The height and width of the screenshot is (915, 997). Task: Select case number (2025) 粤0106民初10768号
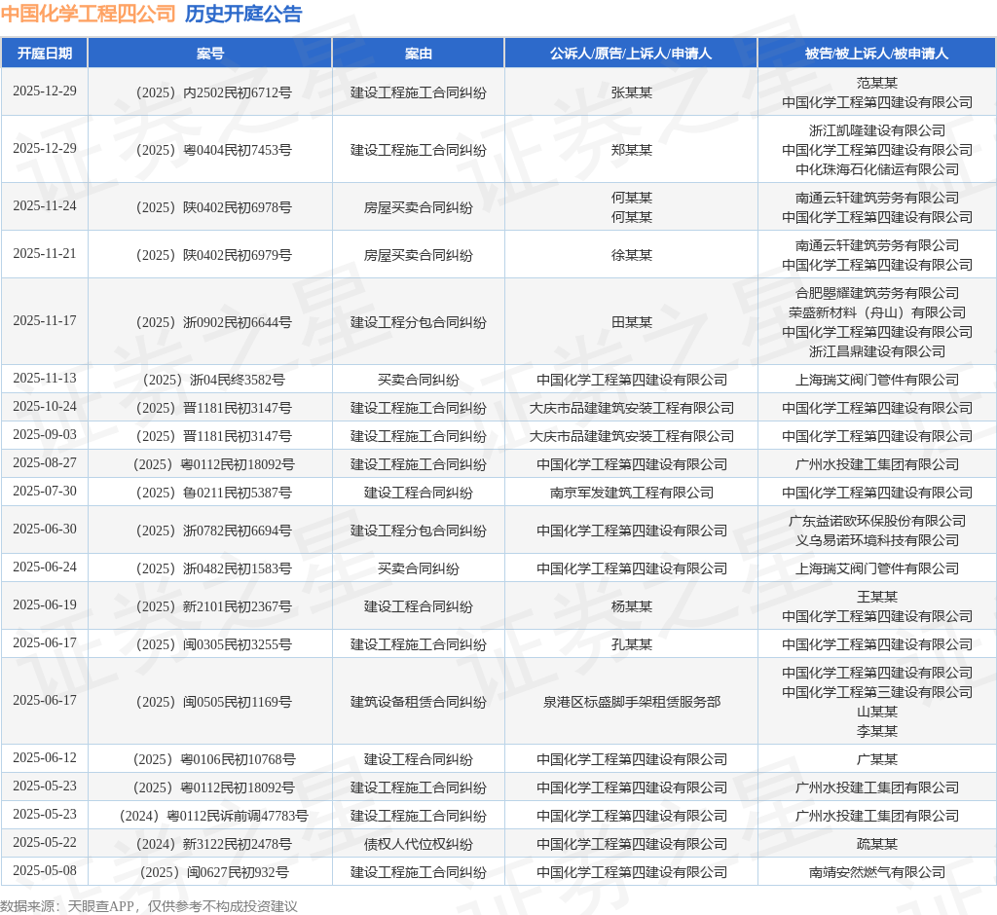213,759
